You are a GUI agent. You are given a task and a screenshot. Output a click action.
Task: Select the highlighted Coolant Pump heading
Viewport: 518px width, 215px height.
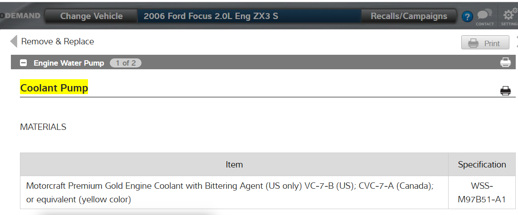(54, 88)
